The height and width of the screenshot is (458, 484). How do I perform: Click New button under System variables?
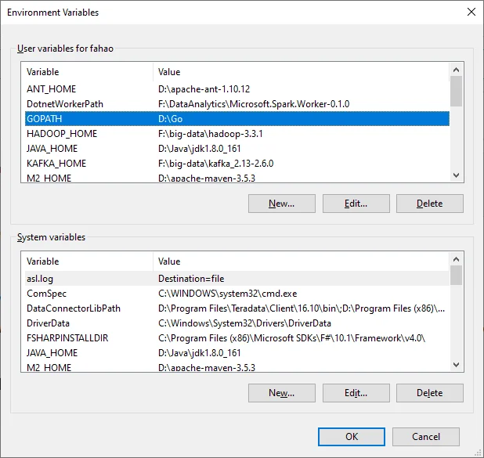coord(281,393)
